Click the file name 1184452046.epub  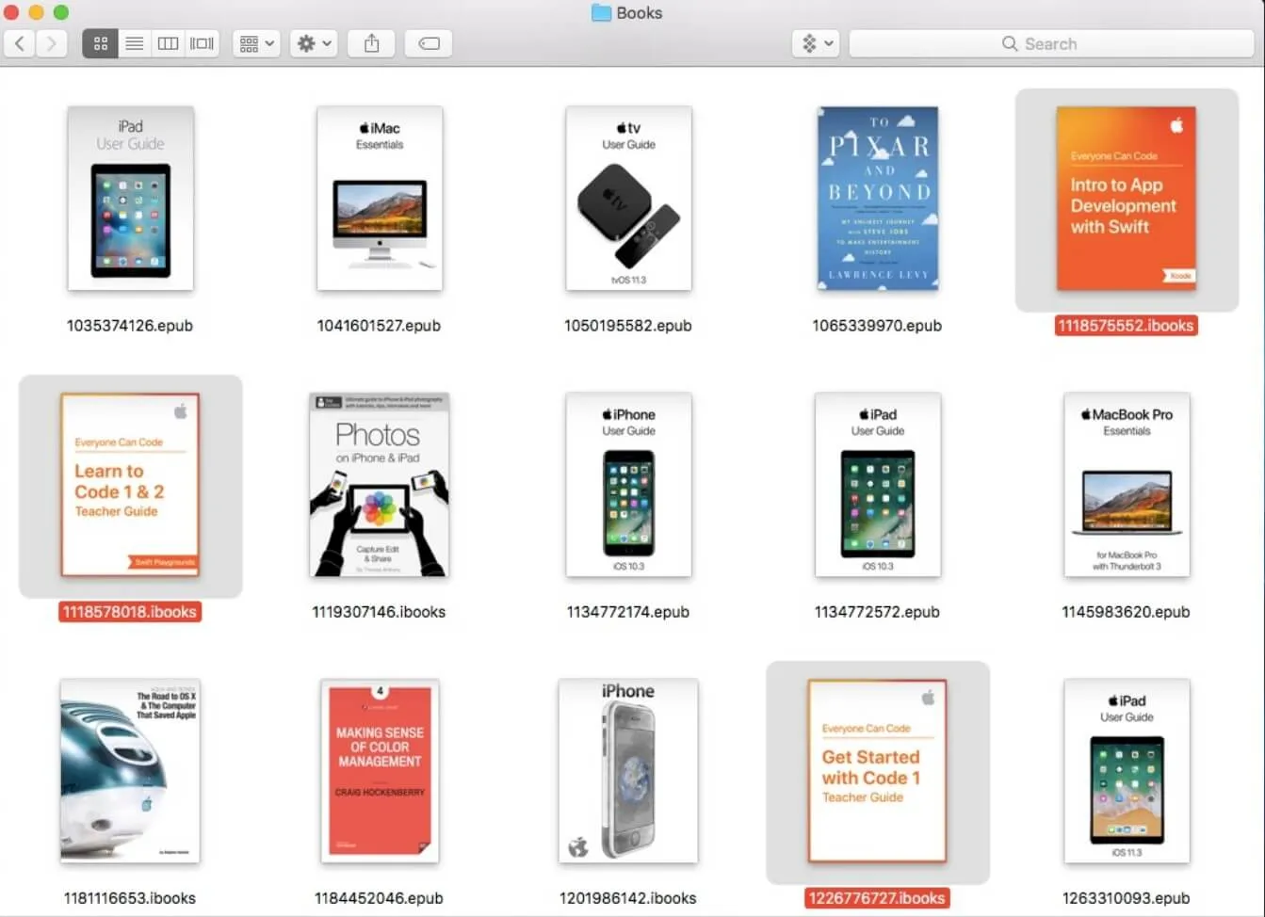[x=379, y=898]
